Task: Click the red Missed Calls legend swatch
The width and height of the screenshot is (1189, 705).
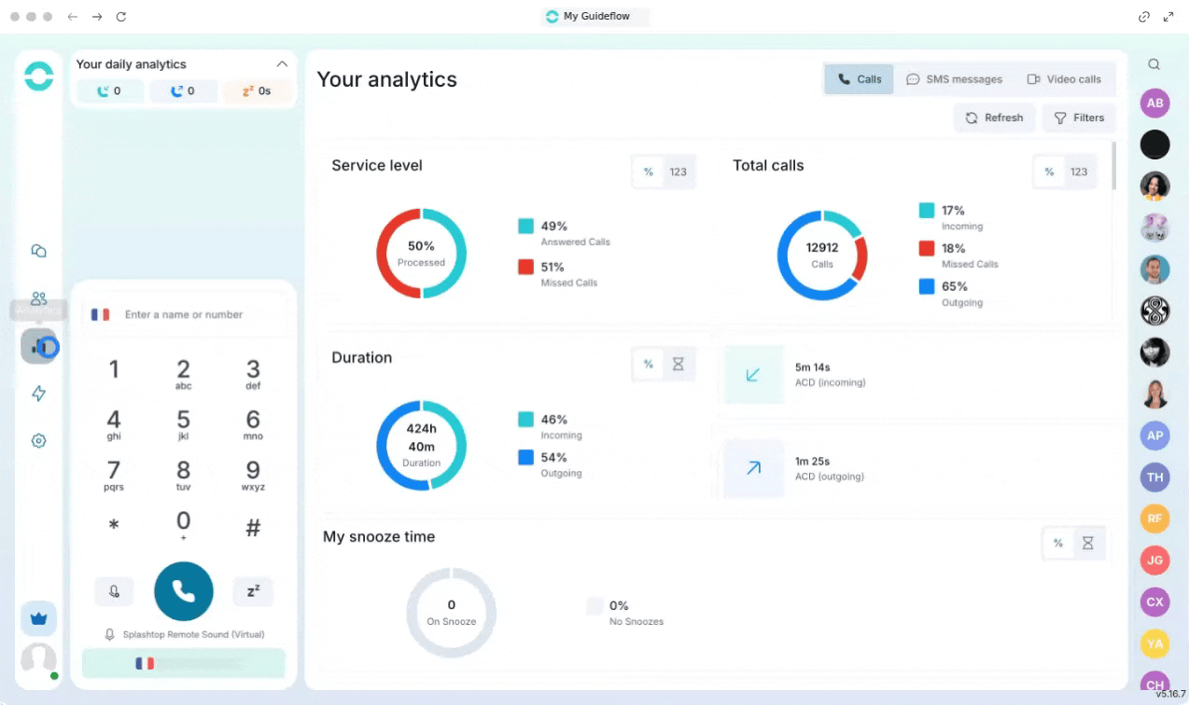Action: (x=526, y=267)
